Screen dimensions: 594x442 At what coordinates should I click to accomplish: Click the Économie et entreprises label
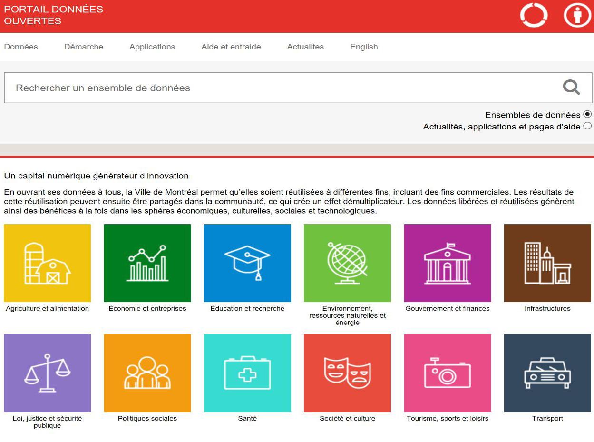point(147,308)
